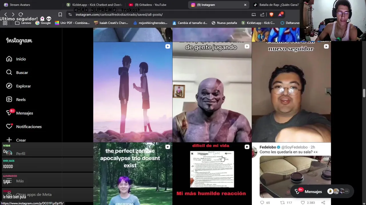Open Cambia el tamaño bookmark
This screenshot has width=366, height=205.
coord(190,23)
